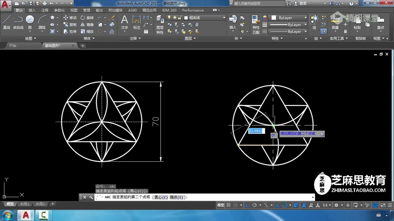Viewport: 394px width, 221px height.
Task: Switch to the 布局1 layout tab
Action: pyautogui.click(x=25, y=204)
